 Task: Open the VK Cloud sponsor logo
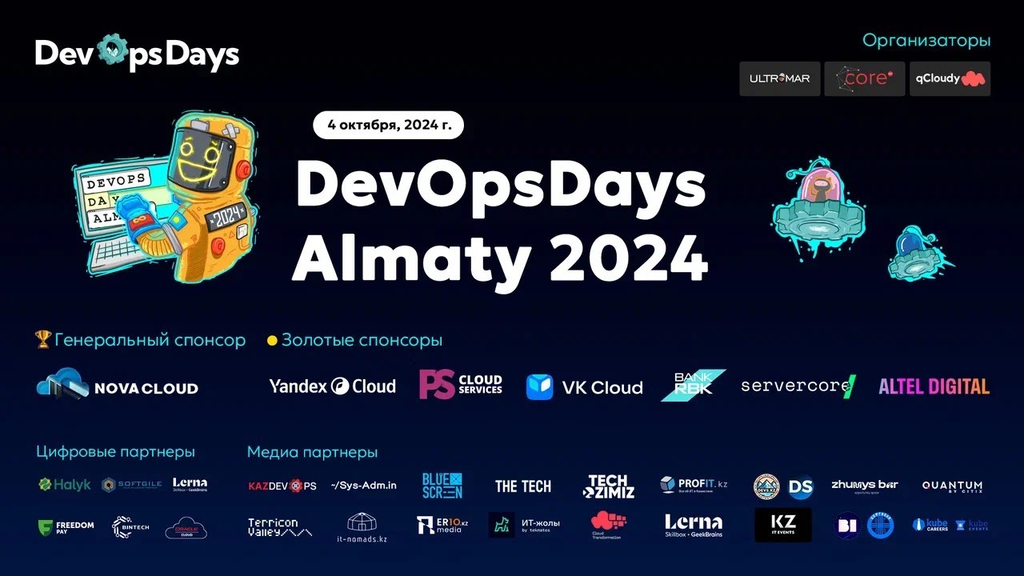click(585, 387)
